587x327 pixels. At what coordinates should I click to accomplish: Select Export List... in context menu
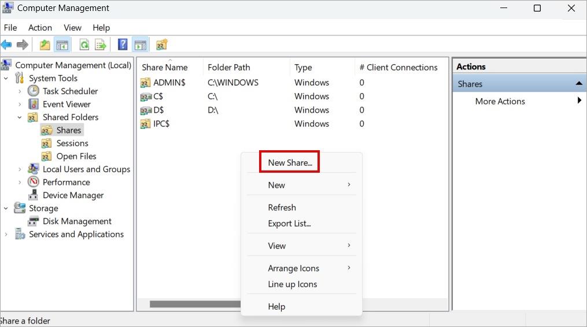(301, 224)
